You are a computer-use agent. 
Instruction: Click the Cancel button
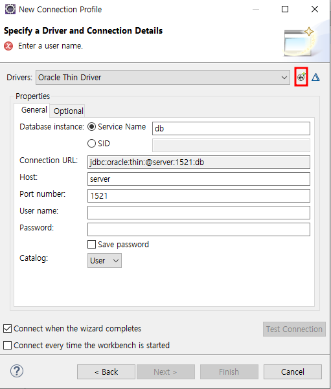293,372
